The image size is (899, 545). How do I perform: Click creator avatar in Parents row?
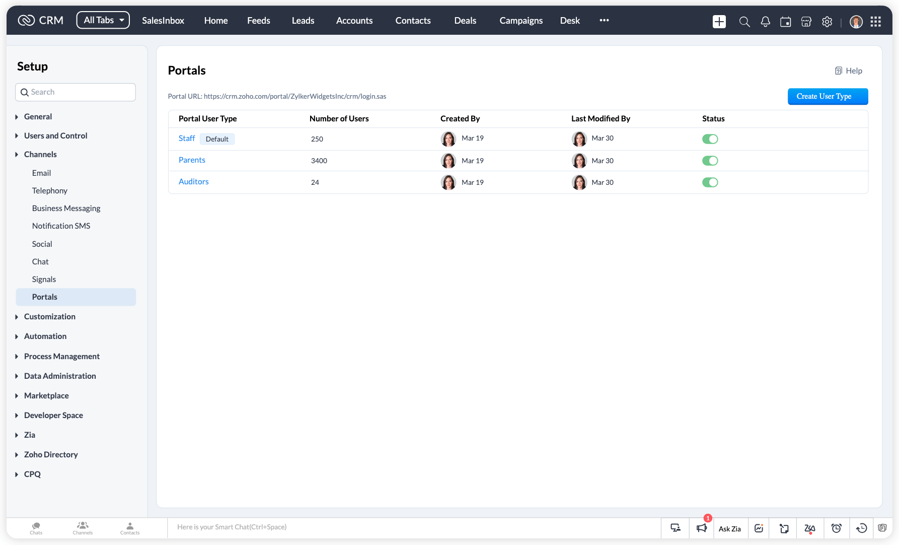pyautogui.click(x=448, y=161)
